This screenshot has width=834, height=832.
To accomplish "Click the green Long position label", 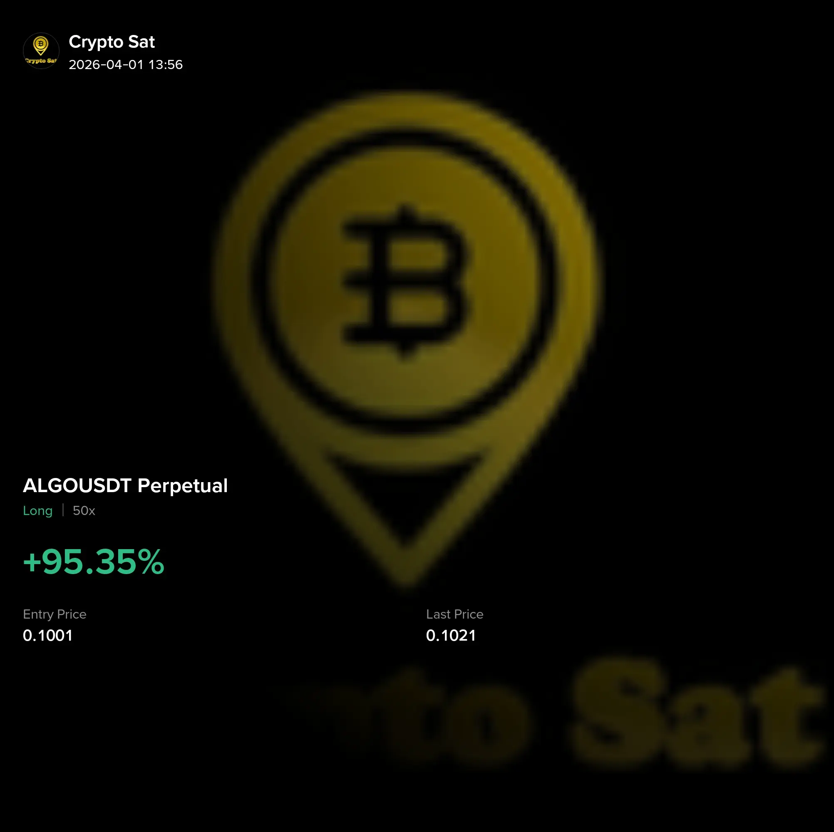I will [37, 511].
